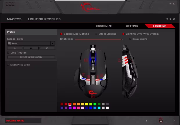Choose the yellow color swatch
This screenshot has width=180, height=125.
(87, 104)
